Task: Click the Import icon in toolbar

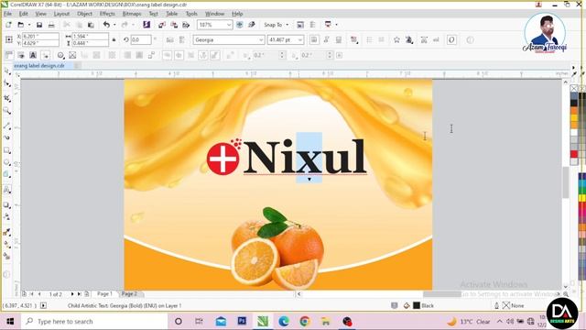Action: [x=162, y=25]
